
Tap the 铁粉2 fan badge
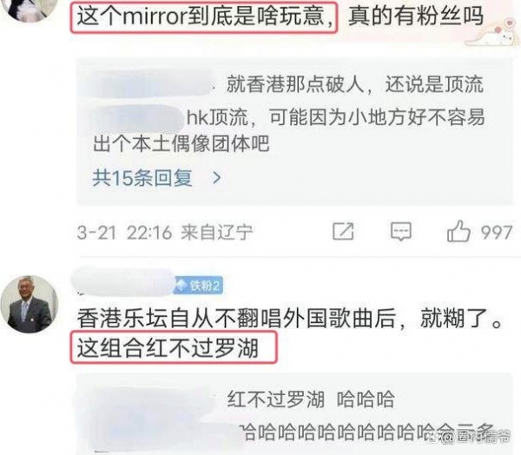pos(199,285)
